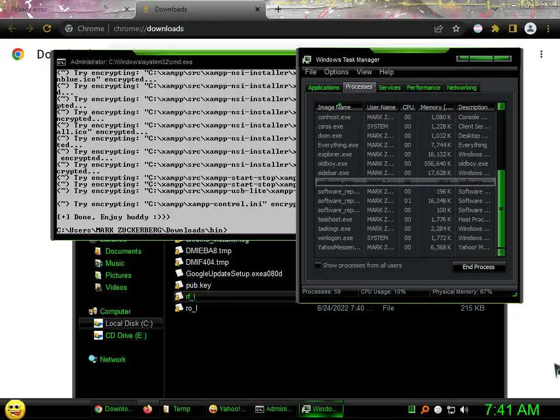Select the csrss.exe process row
The image size is (560, 420).
point(405,126)
